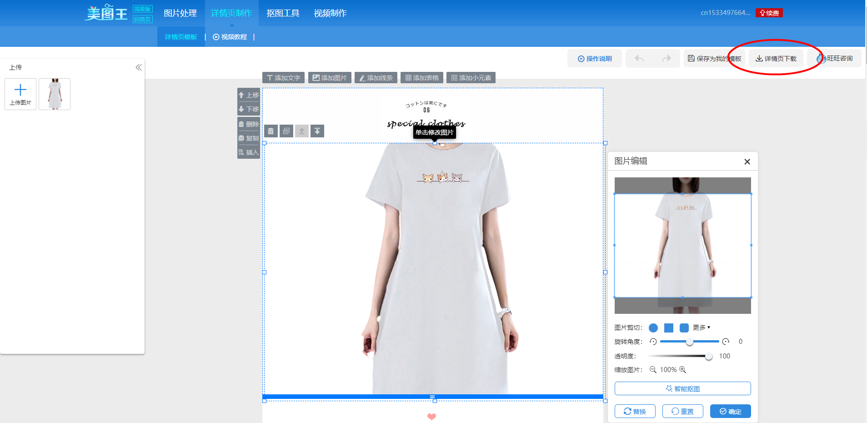Open the 图片处理 tab
This screenshot has width=867, height=423.
click(x=180, y=13)
